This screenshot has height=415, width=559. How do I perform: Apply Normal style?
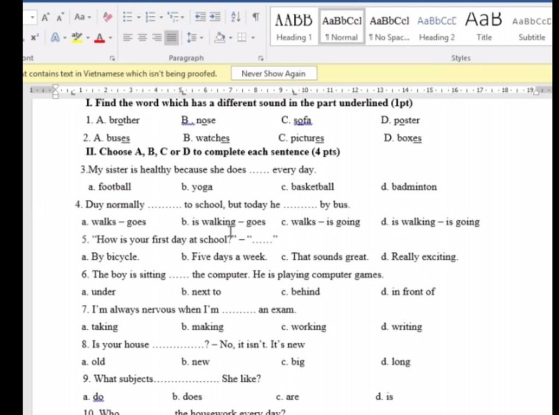[342, 27]
